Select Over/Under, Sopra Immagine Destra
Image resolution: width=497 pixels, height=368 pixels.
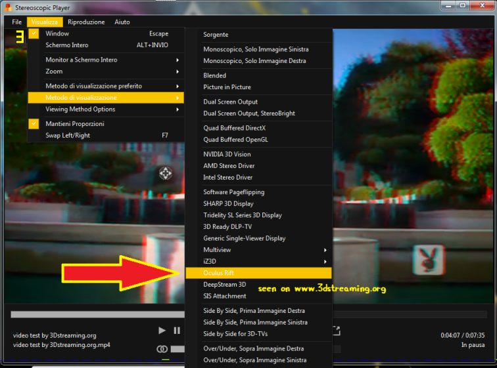click(258, 348)
